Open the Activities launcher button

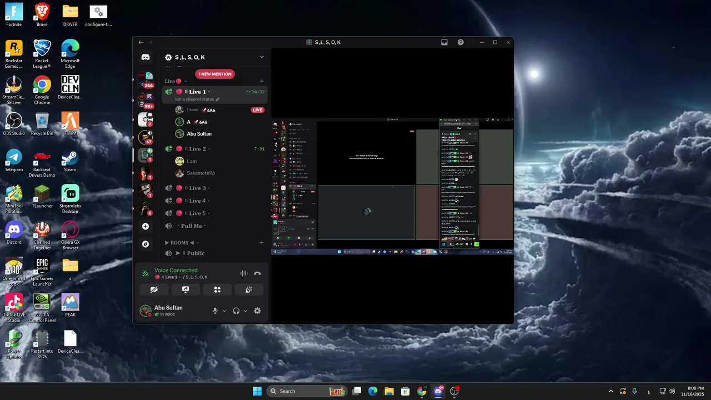coord(217,289)
